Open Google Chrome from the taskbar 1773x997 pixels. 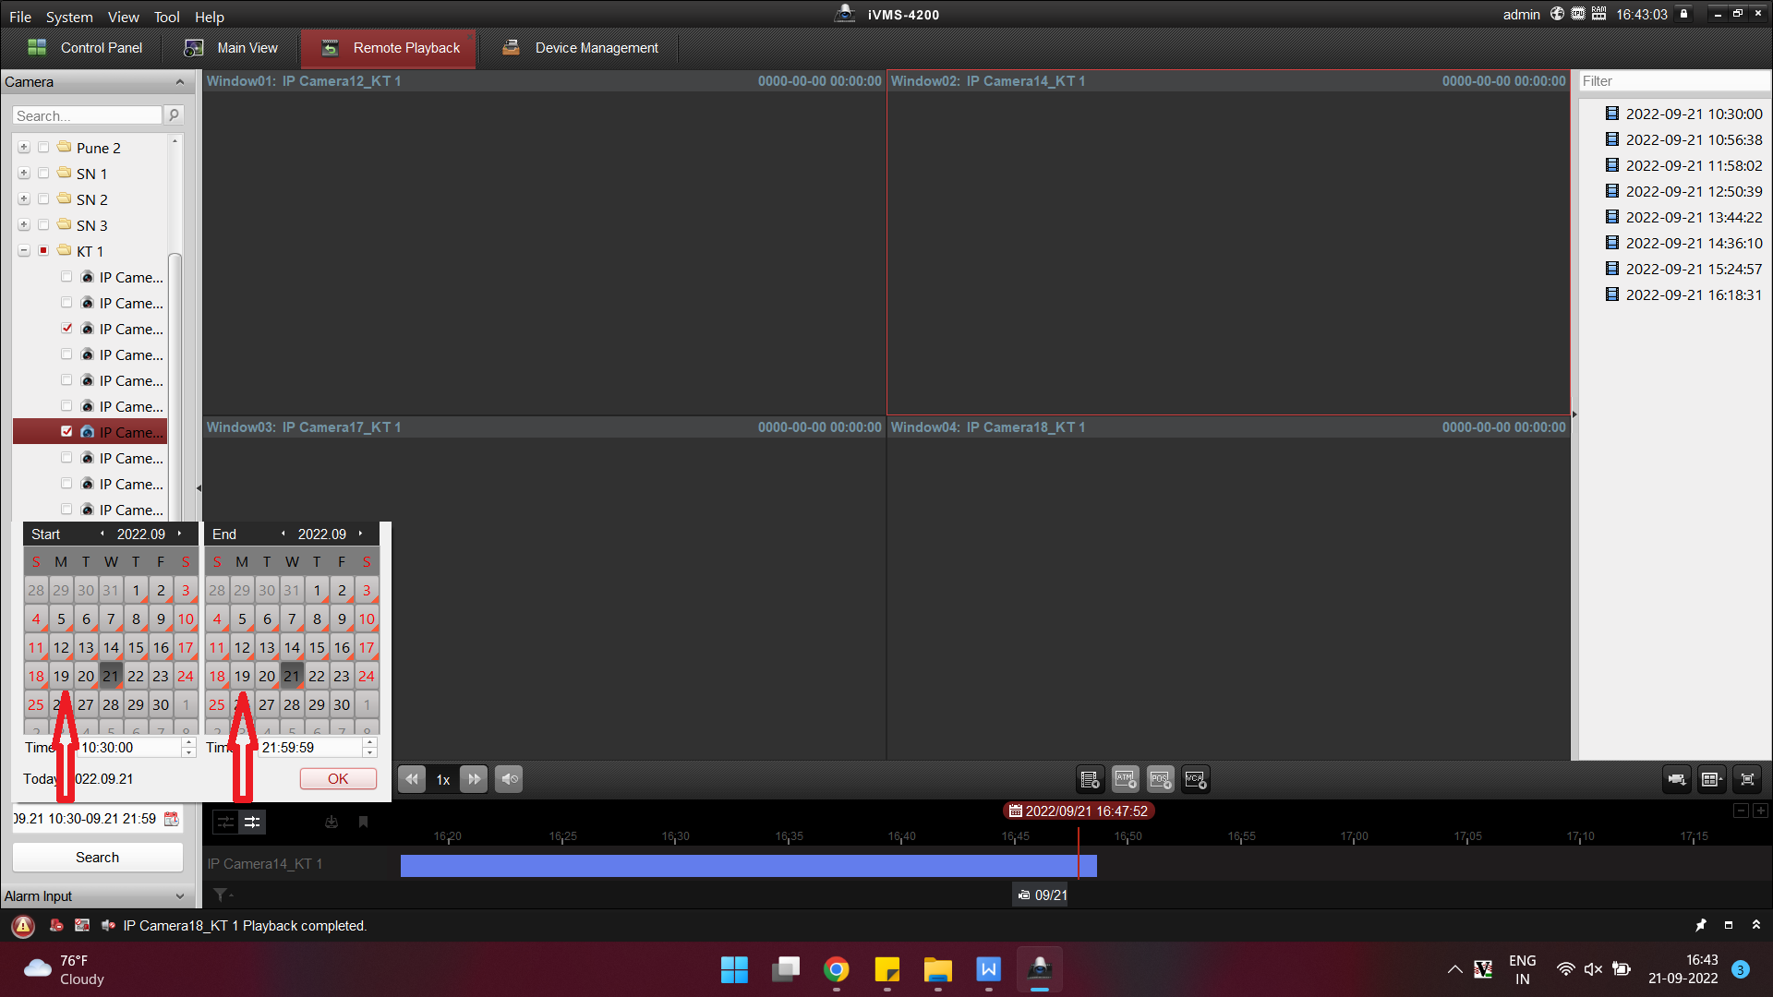click(837, 969)
